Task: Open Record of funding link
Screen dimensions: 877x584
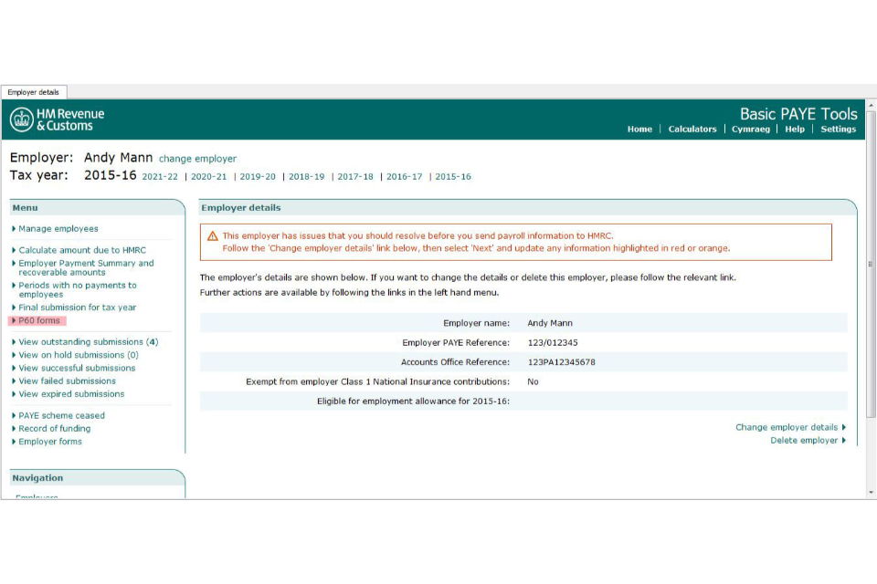Action: 54,429
